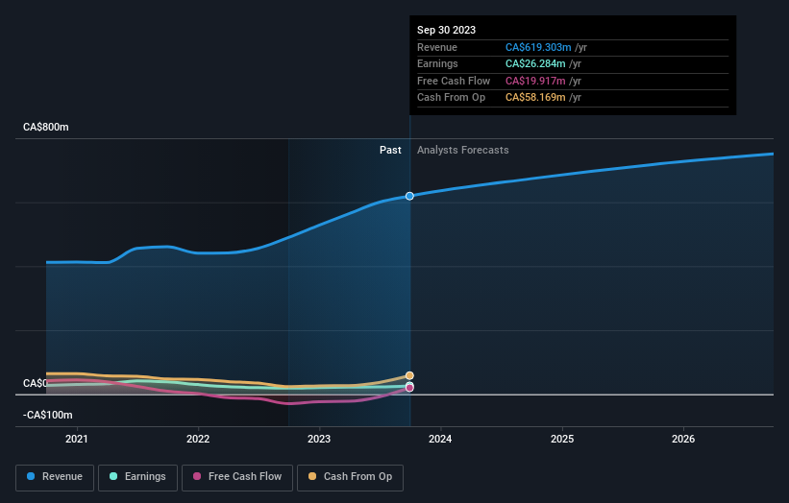Select the Free Cash Flow marker on the chart

coord(409,388)
